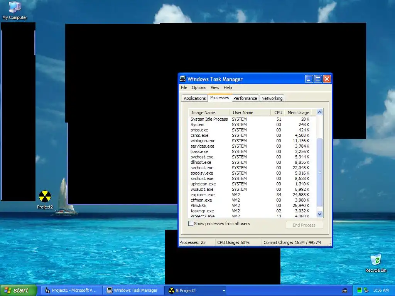Open the Options menu
The image size is (395, 296).
tap(199, 87)
